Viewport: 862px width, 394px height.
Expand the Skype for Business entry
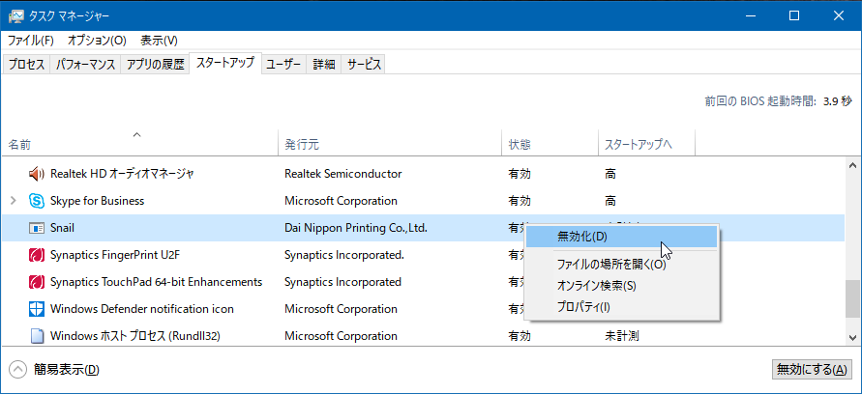tap(14, 201)
